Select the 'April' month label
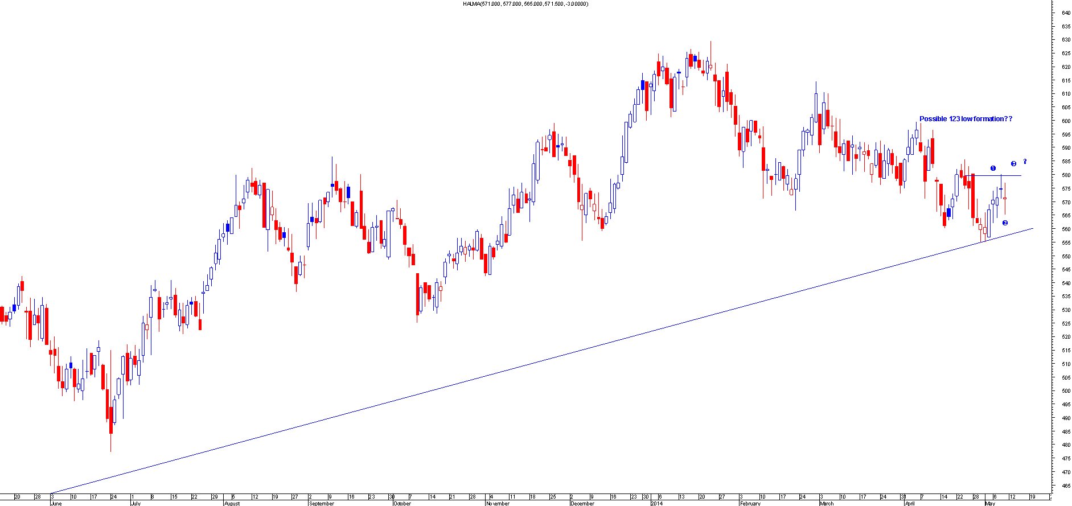Screen dimensions: 1072x506 tap(910, 503)
